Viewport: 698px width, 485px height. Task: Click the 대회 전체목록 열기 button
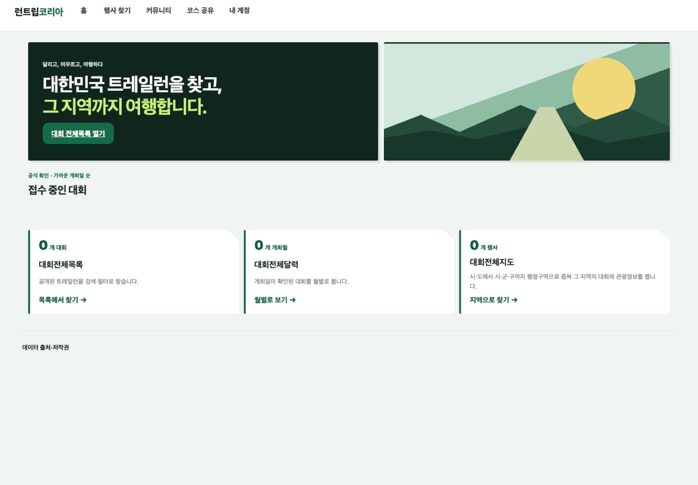(x=78, y=133)
